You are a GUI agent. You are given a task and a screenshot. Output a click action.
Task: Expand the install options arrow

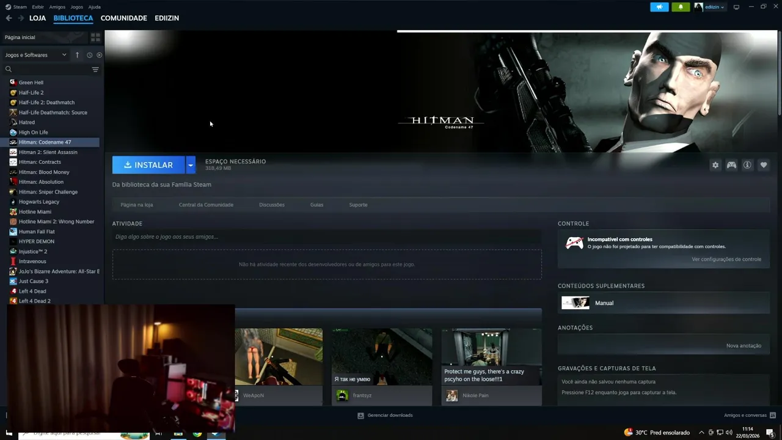coord(191,165)
